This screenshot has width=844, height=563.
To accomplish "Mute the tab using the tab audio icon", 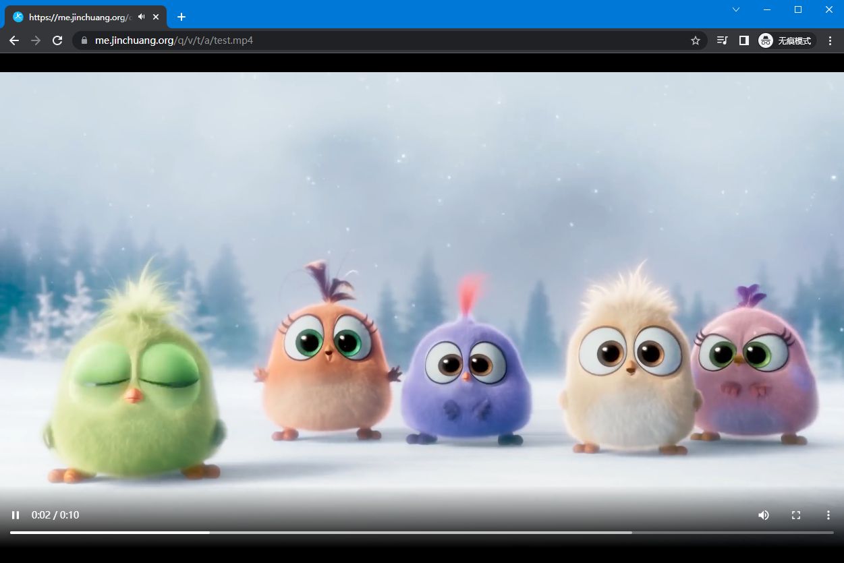I will pyautogui.click(x=142, y=17).
